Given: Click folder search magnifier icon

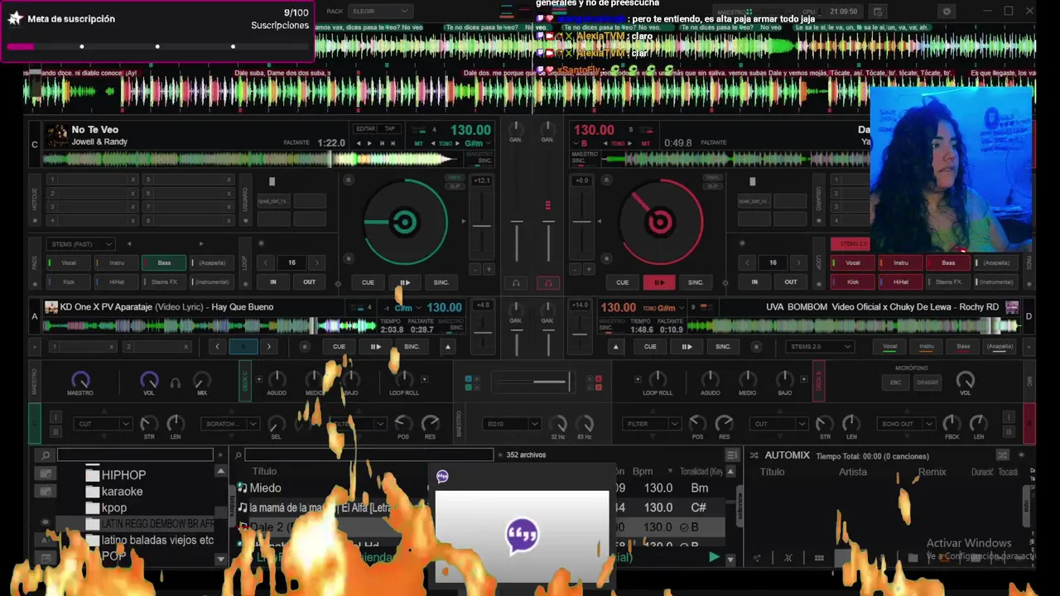Looking at the screenshot, I should coord(46,455).
